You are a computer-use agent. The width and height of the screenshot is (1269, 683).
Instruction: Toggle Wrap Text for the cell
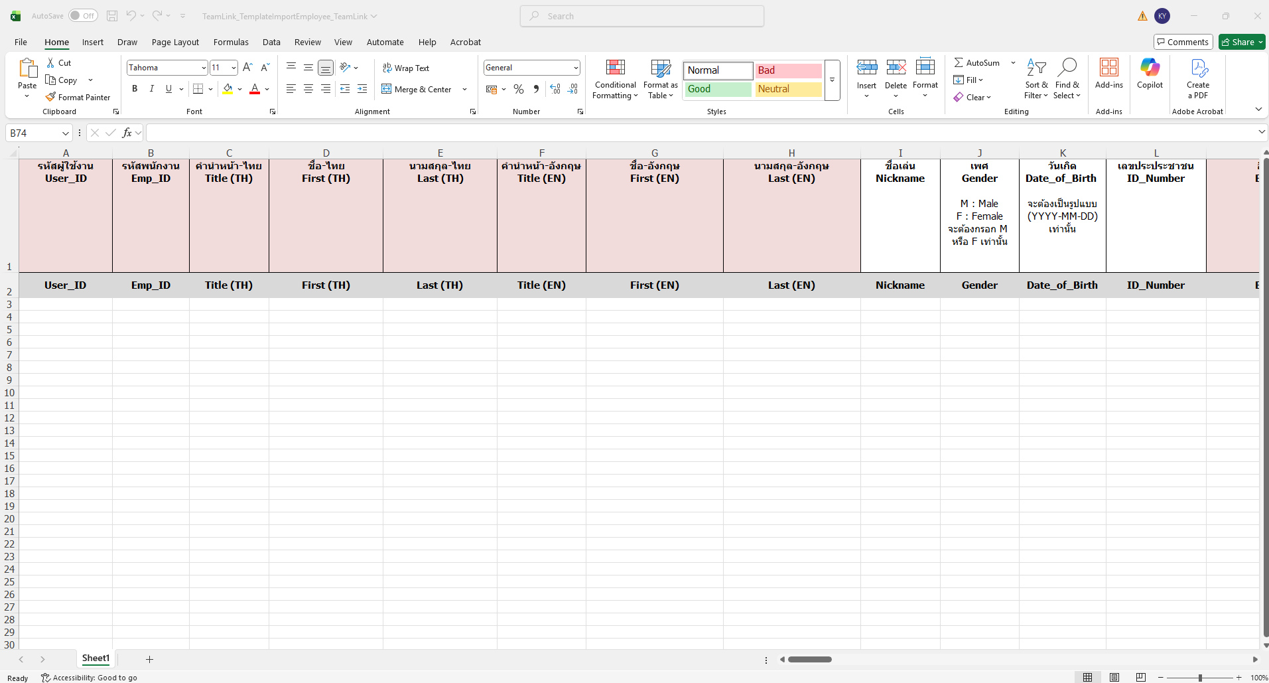coord(406,68)
